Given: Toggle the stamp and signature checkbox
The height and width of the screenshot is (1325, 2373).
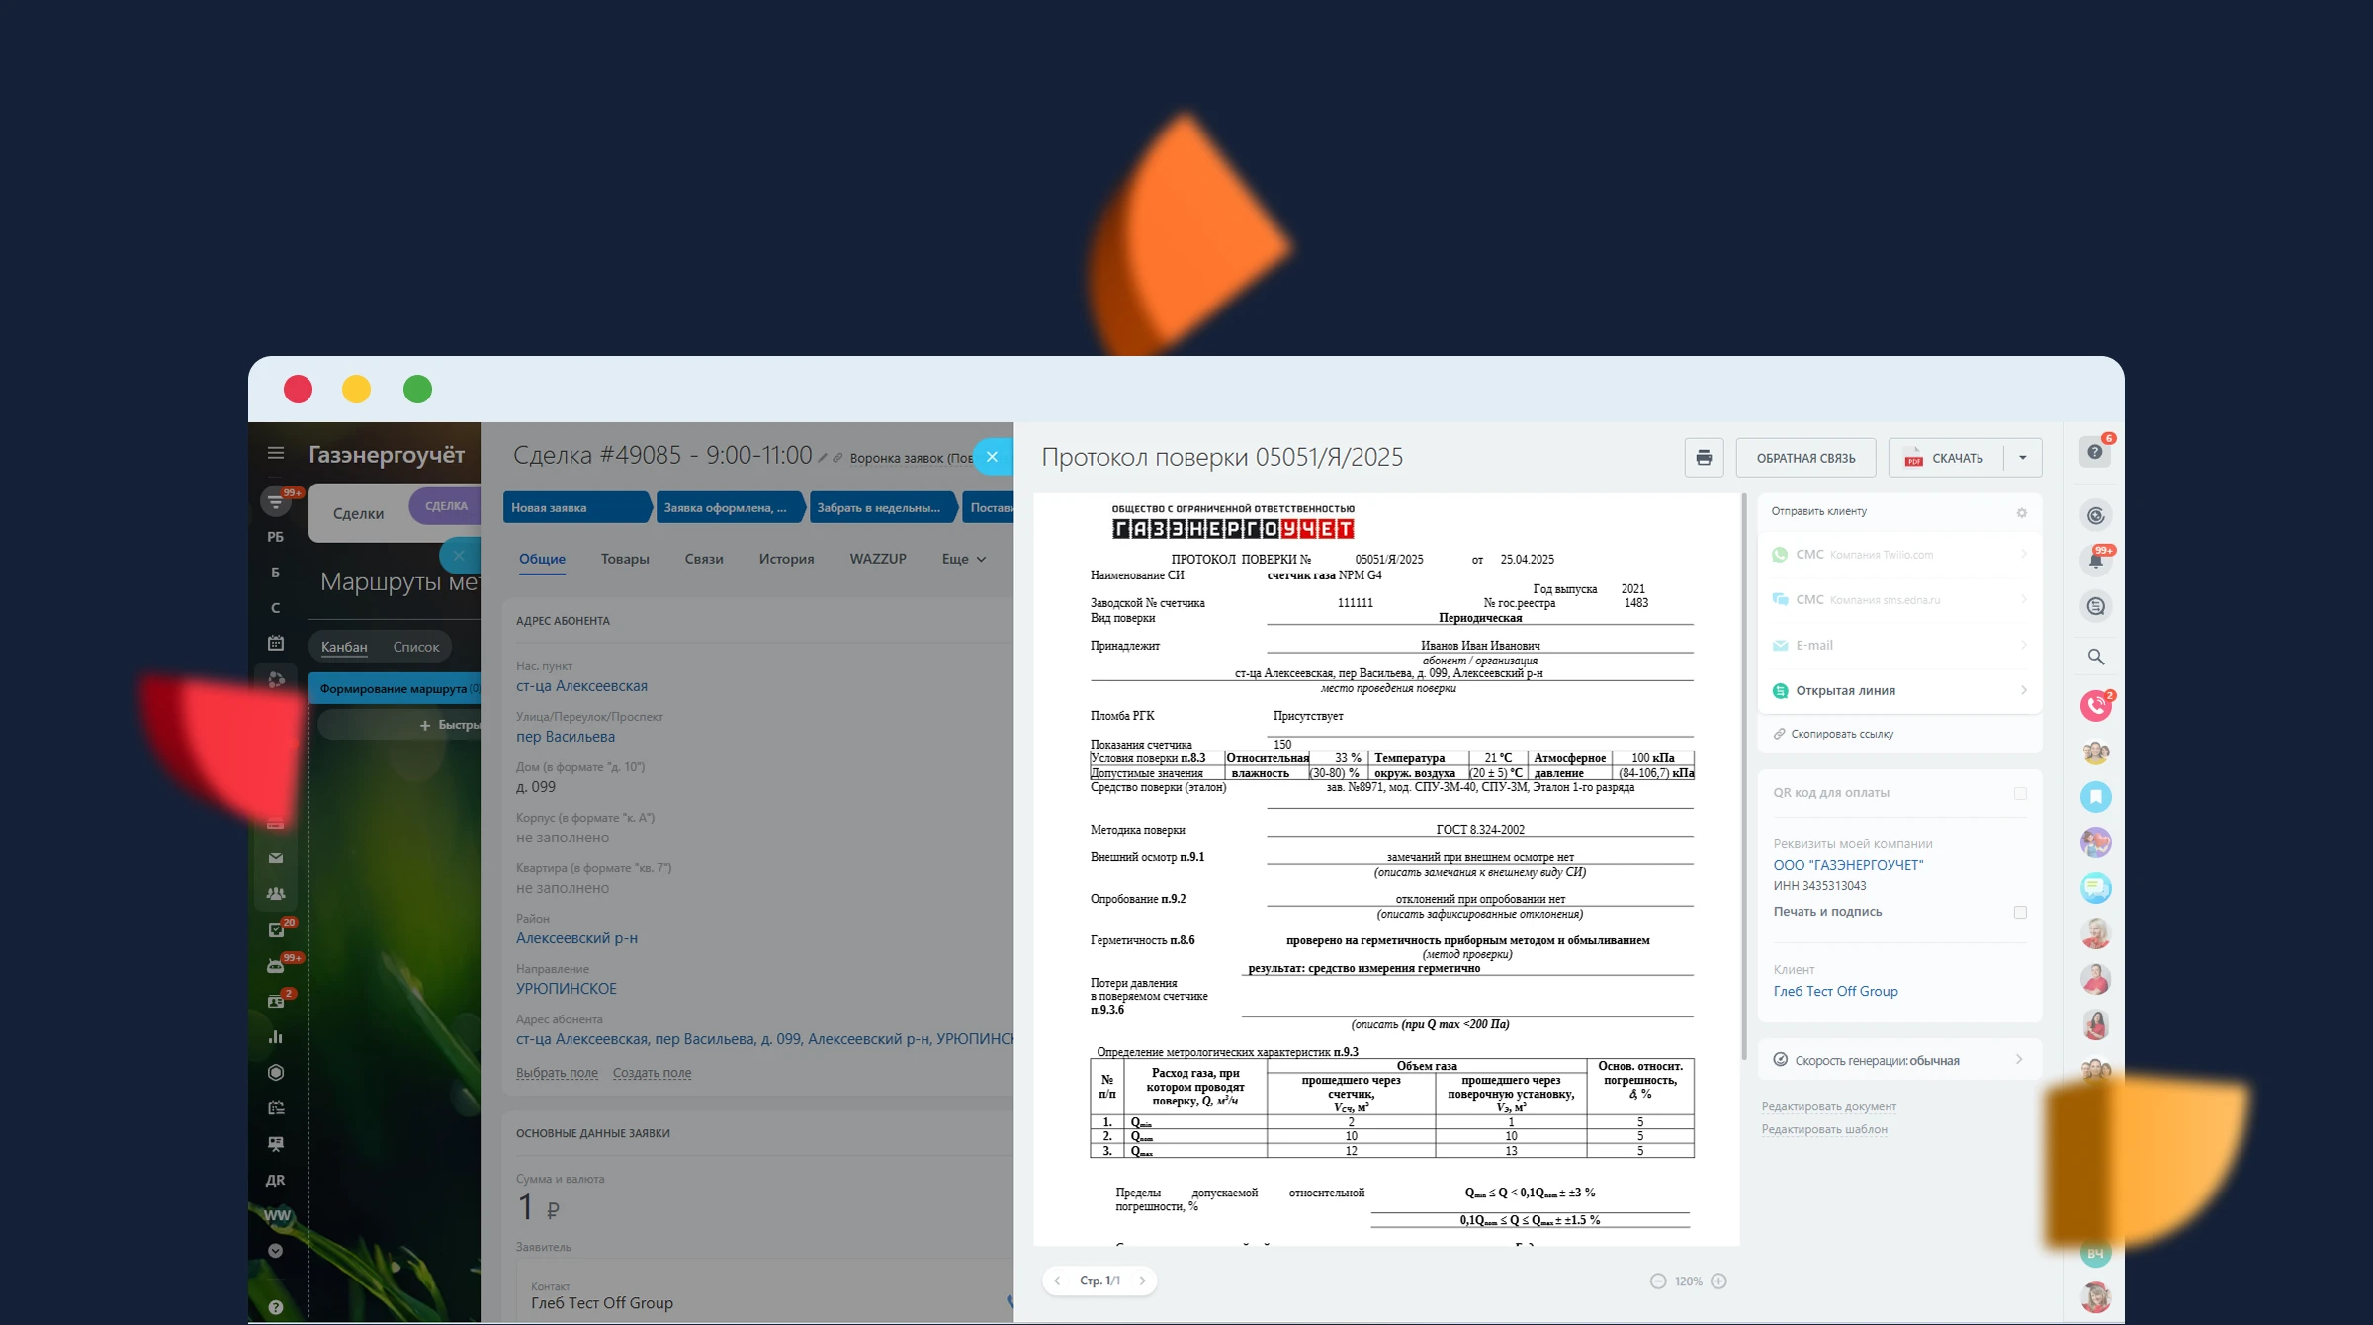Looking at the screenshot, I should (x=2020, y=912).
